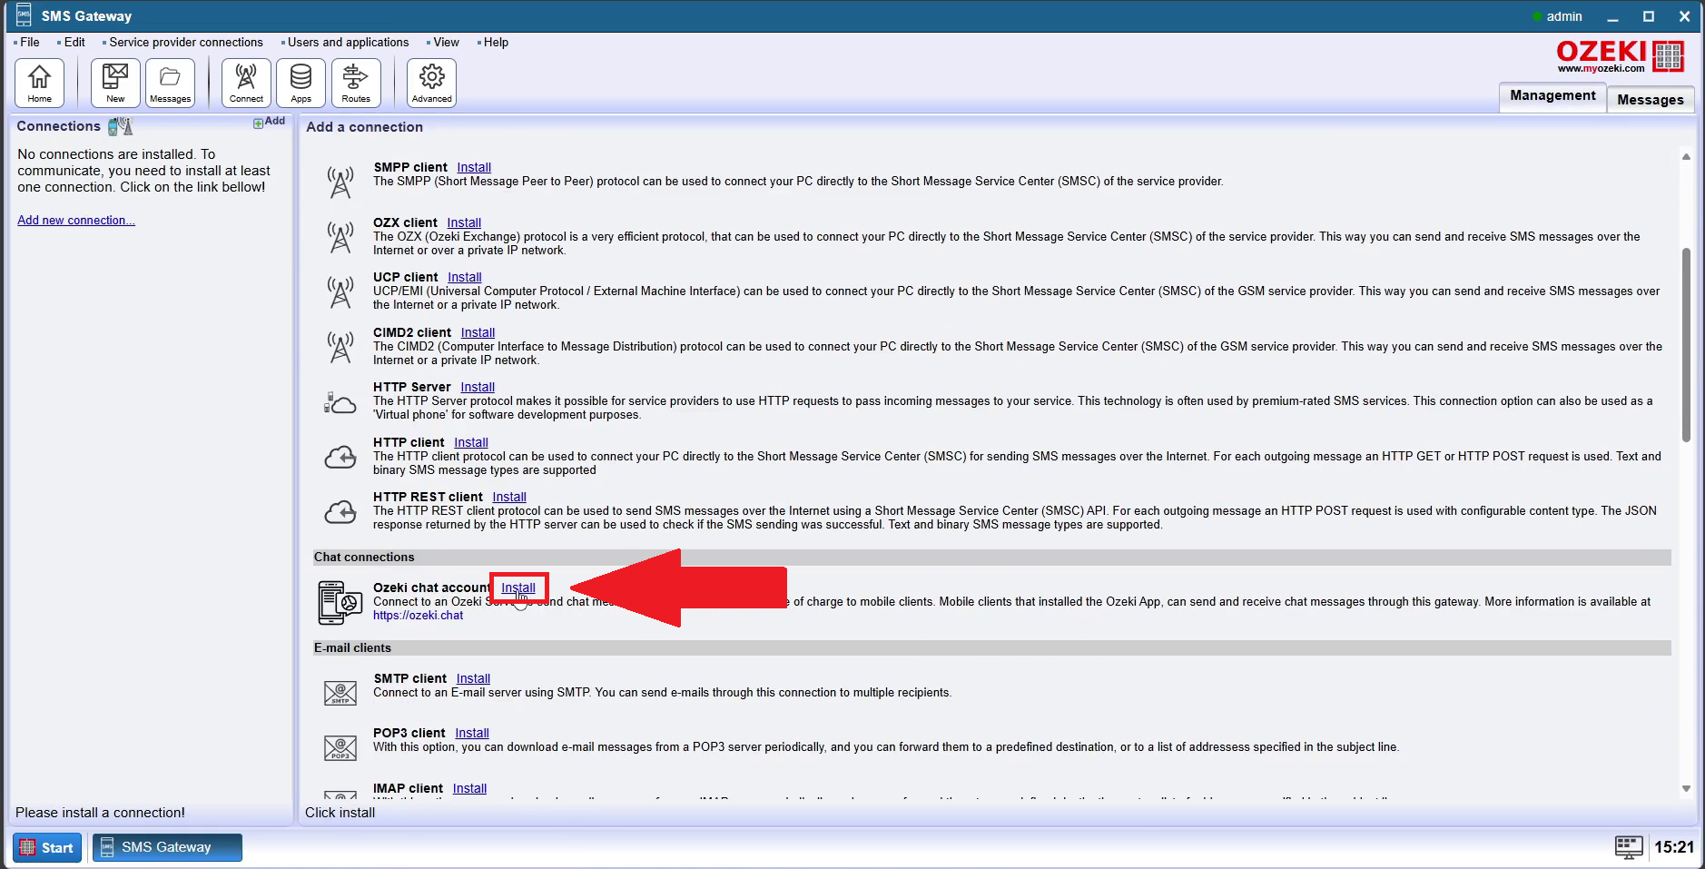The width and height of the screenshot is (1705, 869).
Task: Click the Ozeki chat account phone icon
Action: click(x=340, y=603)
